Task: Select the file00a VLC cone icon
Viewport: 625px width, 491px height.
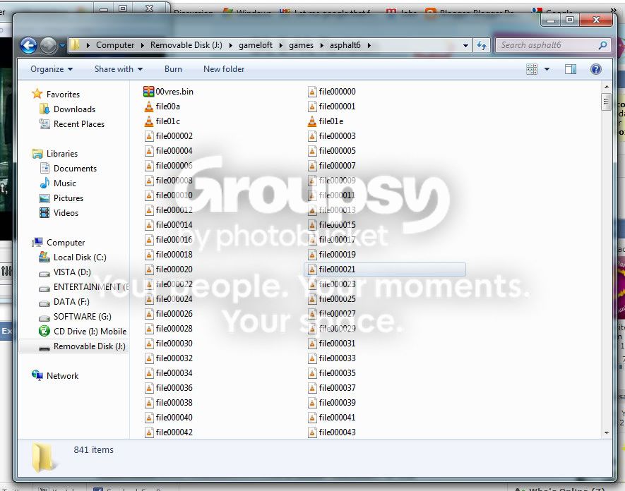Action: coord(149,107)
